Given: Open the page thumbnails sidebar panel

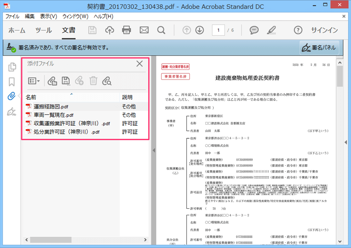Looking at the screenshot, I should tap(12, 67).
